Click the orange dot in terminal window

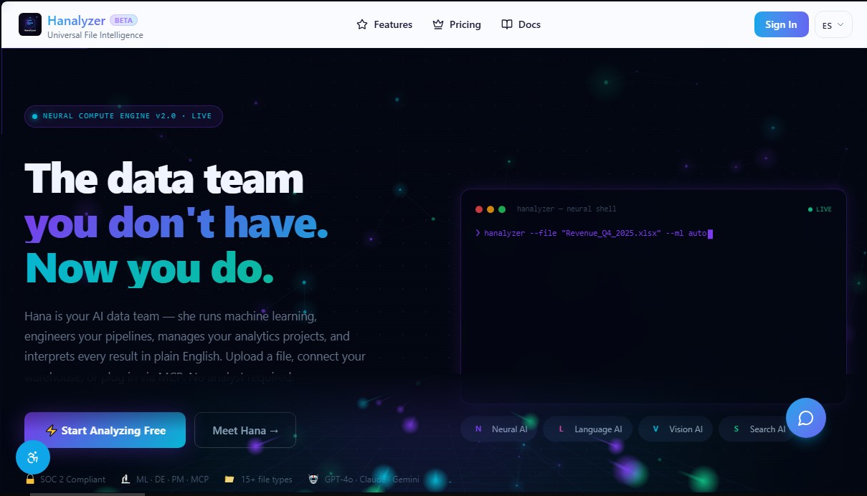491,209
